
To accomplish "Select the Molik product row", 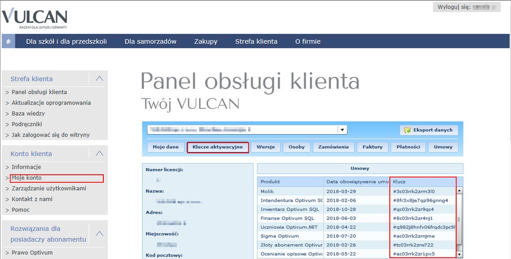I will coord(356,191).
